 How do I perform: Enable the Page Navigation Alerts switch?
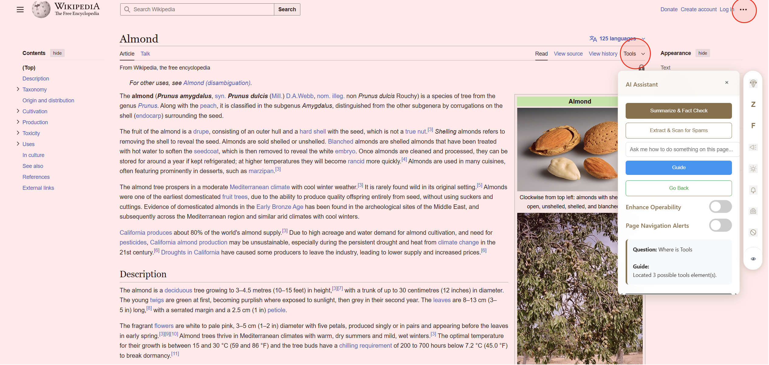[x=720, y=225]
